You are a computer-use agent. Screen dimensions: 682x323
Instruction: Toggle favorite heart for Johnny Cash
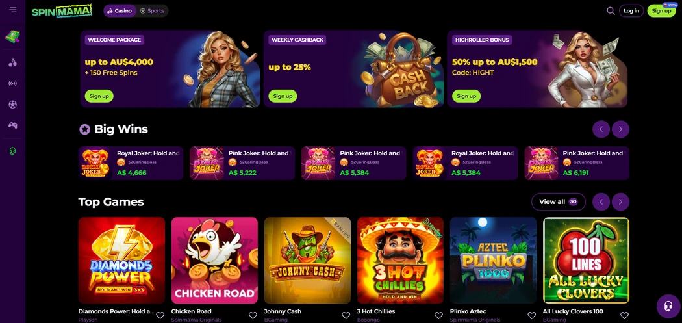coord(346,315)
